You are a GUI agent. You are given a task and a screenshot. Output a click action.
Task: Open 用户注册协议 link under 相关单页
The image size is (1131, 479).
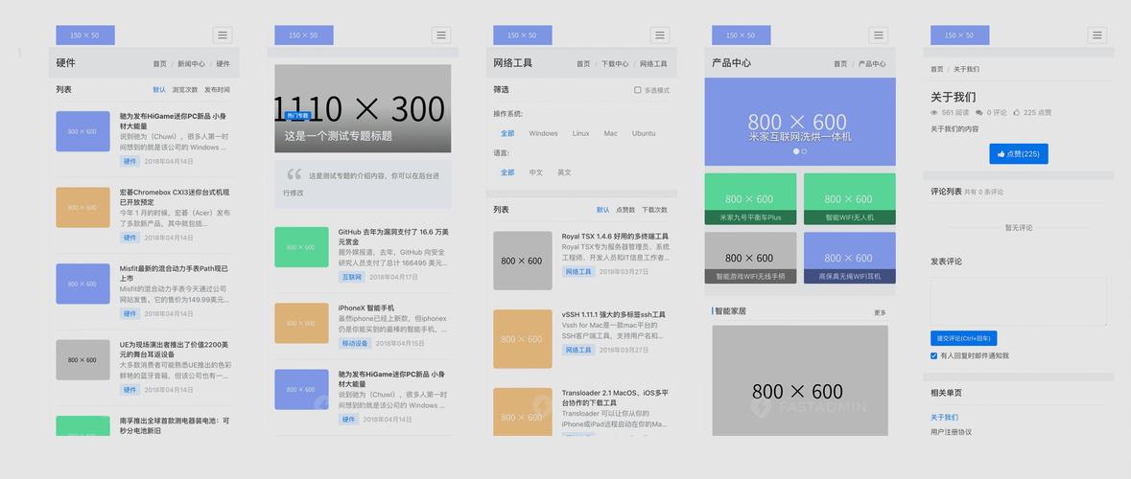coord(951,432)
